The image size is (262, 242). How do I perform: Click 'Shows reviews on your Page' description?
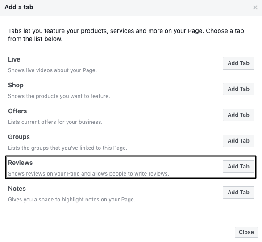88,174
